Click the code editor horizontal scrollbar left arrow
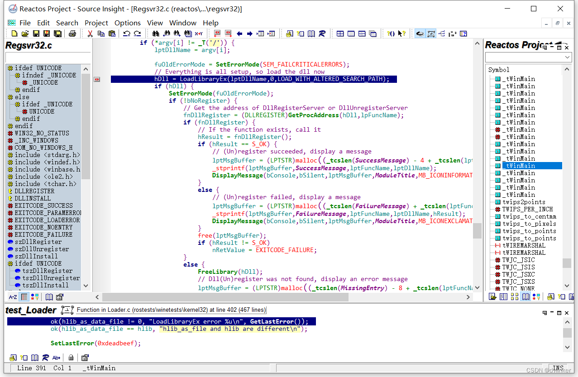This screenshot has width=578, height=377. 97,297
